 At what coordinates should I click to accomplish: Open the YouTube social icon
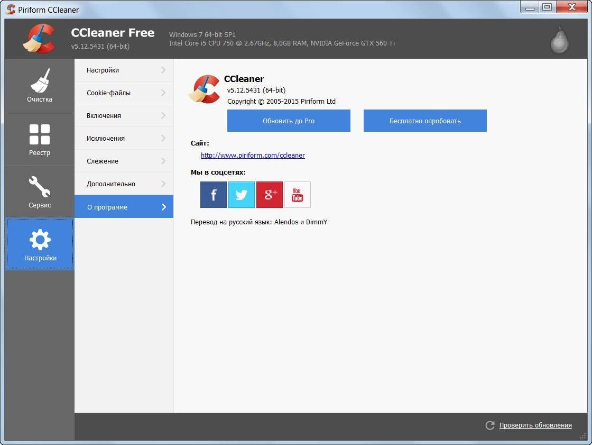[x=298, y=195]
